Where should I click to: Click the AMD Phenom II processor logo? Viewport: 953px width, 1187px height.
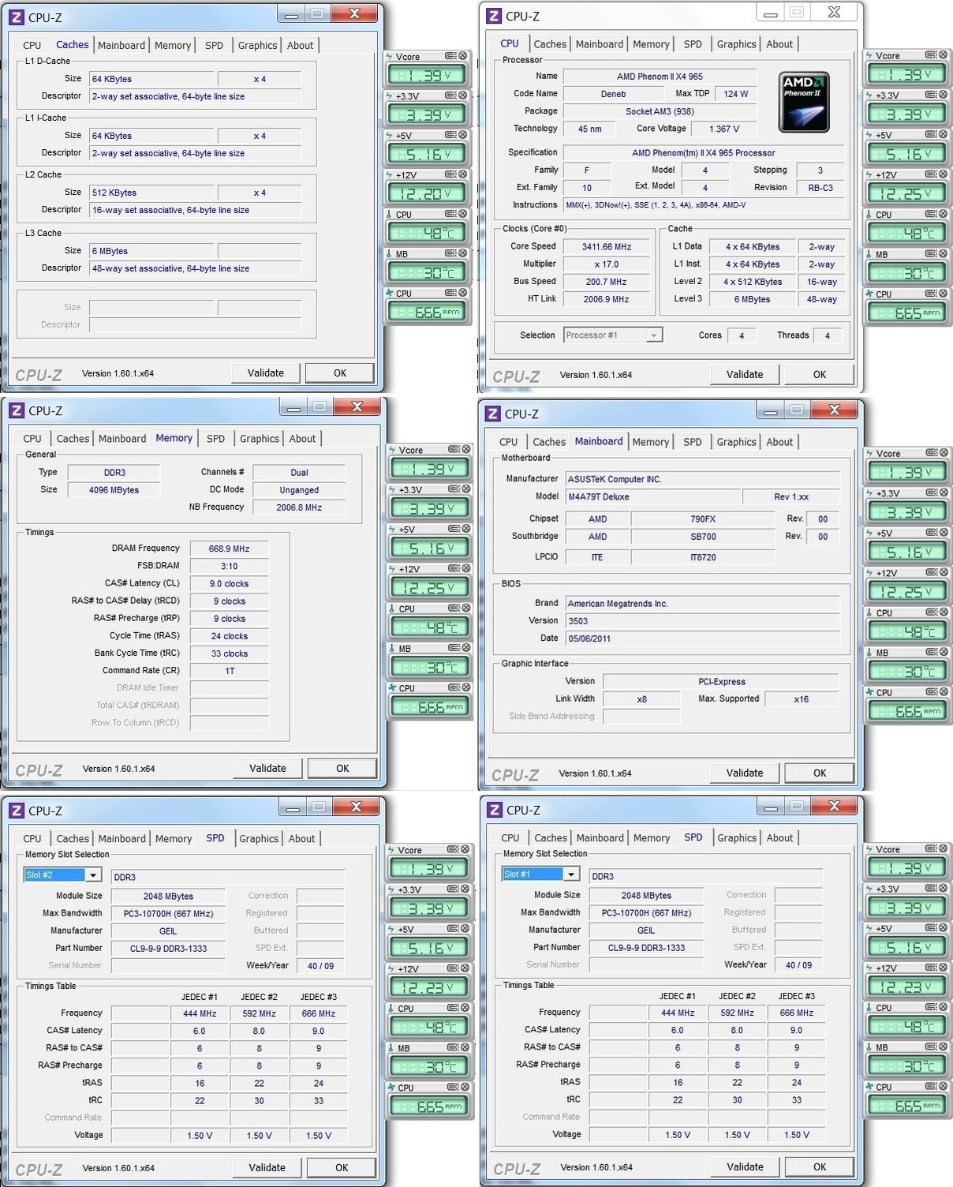click(x=804, y=102)
